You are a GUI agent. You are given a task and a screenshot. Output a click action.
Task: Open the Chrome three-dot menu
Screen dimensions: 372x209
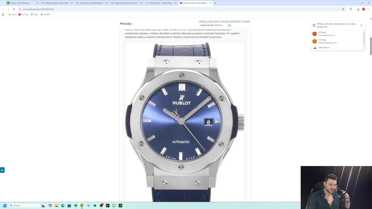point(369,9)
